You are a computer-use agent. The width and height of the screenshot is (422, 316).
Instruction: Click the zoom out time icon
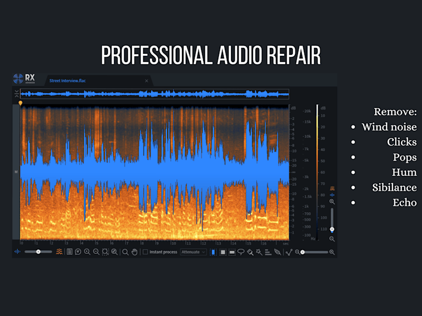click(x=96, y=252)
